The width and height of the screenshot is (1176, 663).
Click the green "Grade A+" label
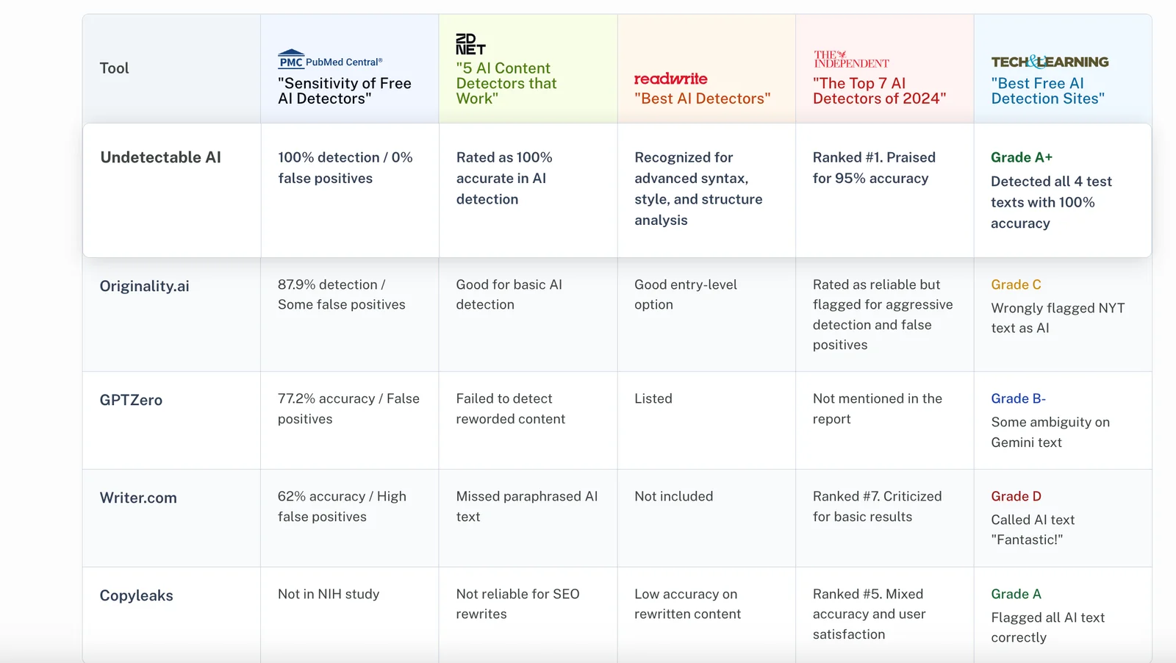tap(1021, 157)
